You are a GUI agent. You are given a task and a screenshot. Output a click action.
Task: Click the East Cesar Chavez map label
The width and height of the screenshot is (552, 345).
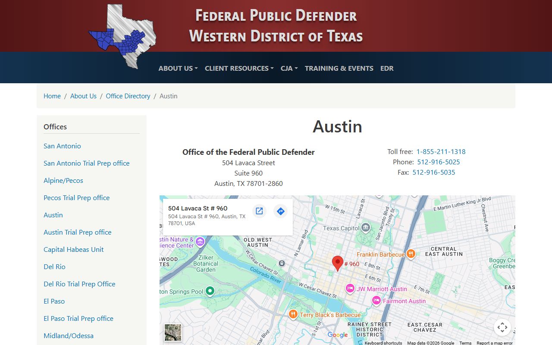pos(425,327)
